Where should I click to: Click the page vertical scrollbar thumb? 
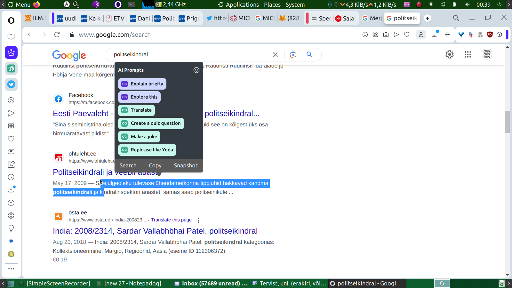click(508, 122)
